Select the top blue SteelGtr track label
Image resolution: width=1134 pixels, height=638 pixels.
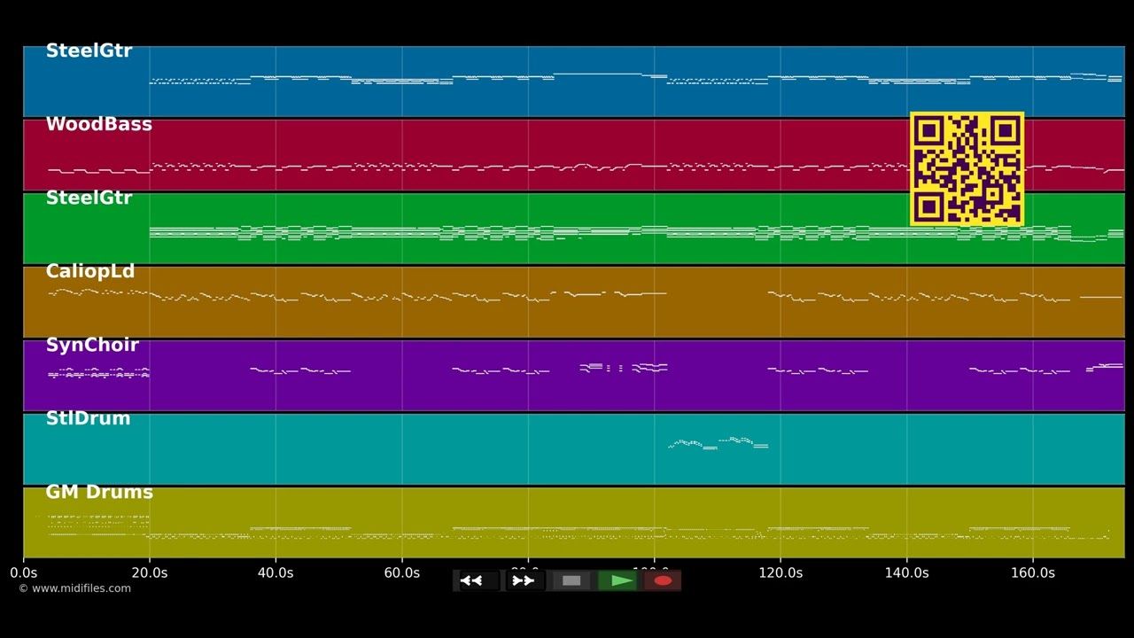89,51
